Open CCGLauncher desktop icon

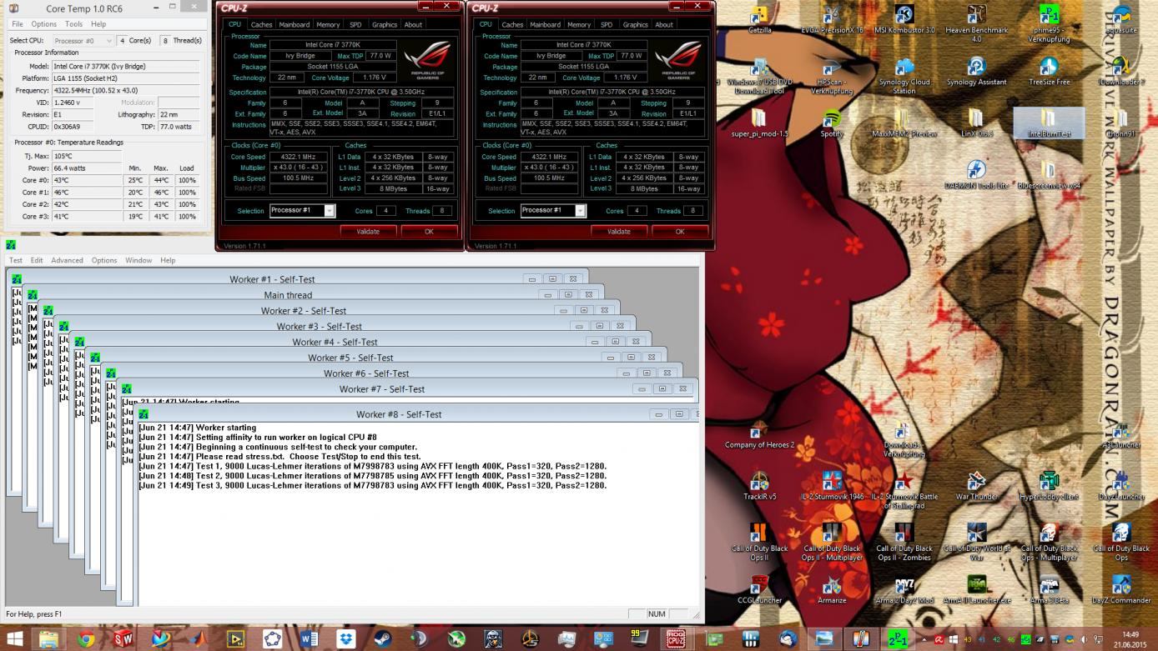tap(760, 589)
